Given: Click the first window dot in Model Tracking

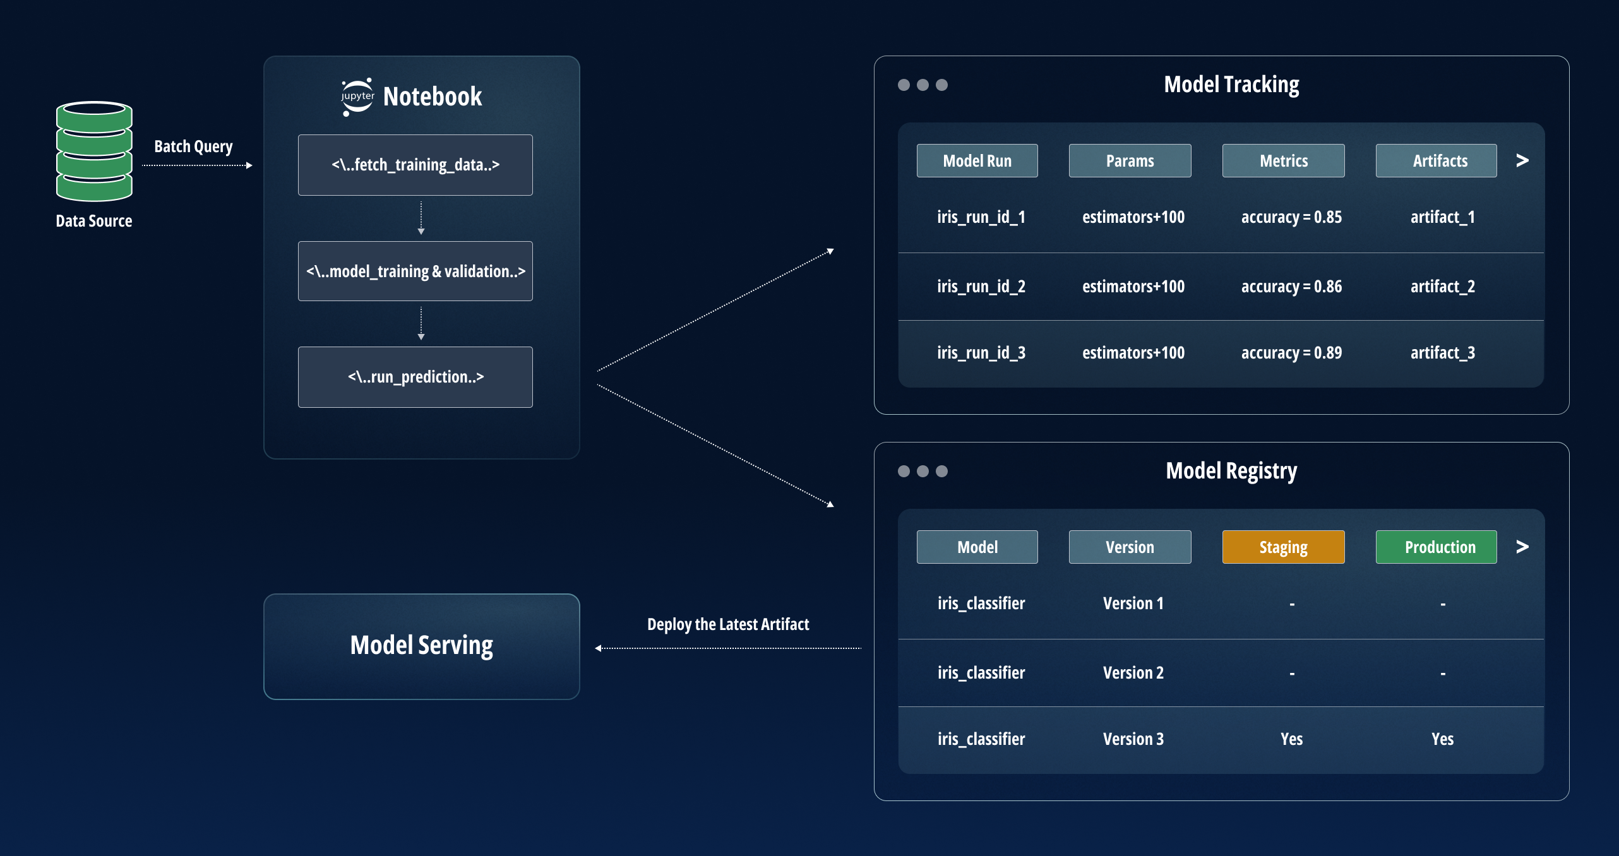Looking at the screenshot, I should tap(904, 85).
